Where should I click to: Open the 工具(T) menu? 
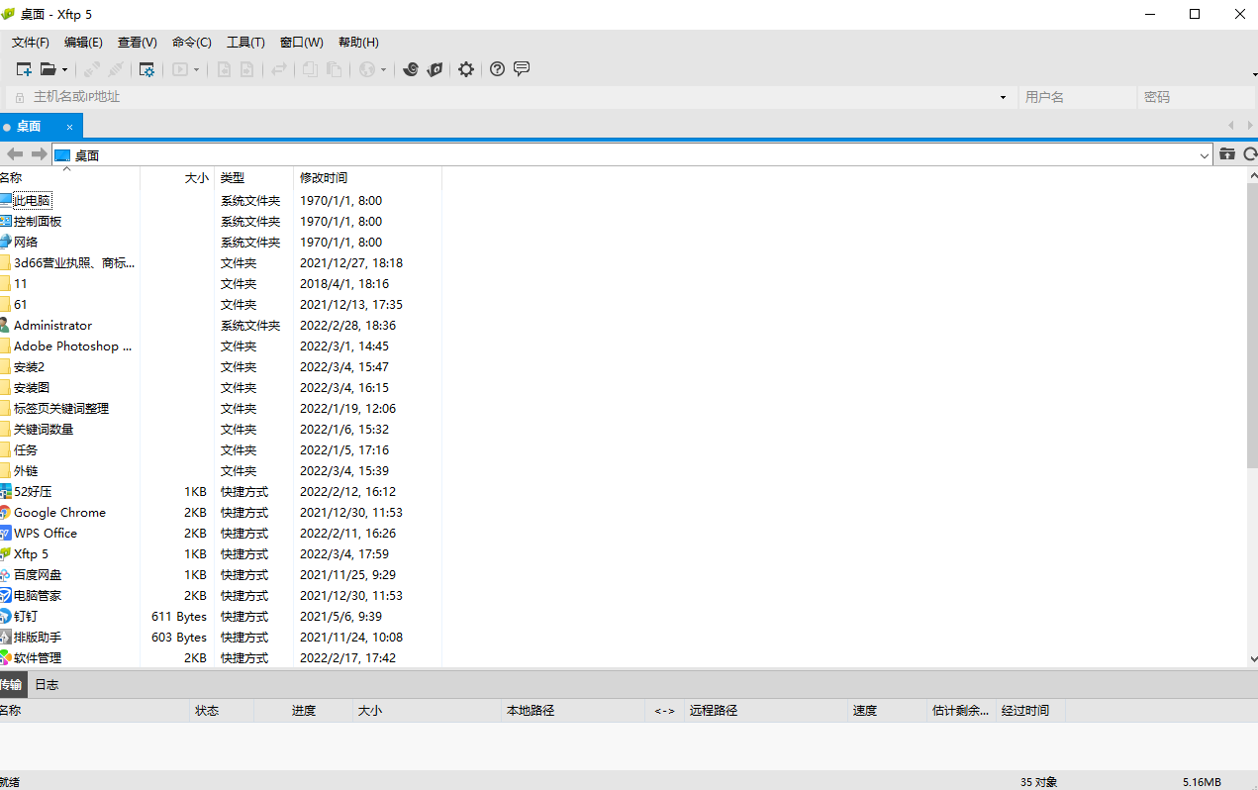[x=245, y=43]
